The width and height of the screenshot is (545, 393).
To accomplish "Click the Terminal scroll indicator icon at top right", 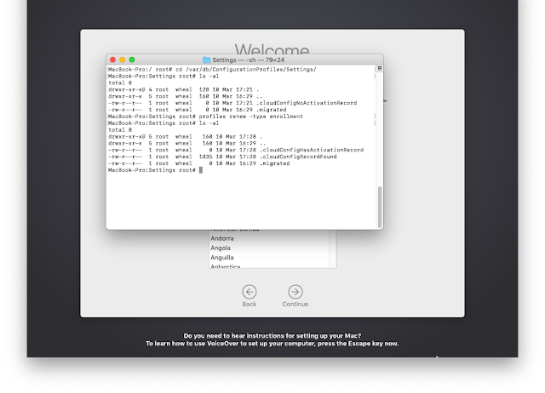I will [x=380, y=69].
